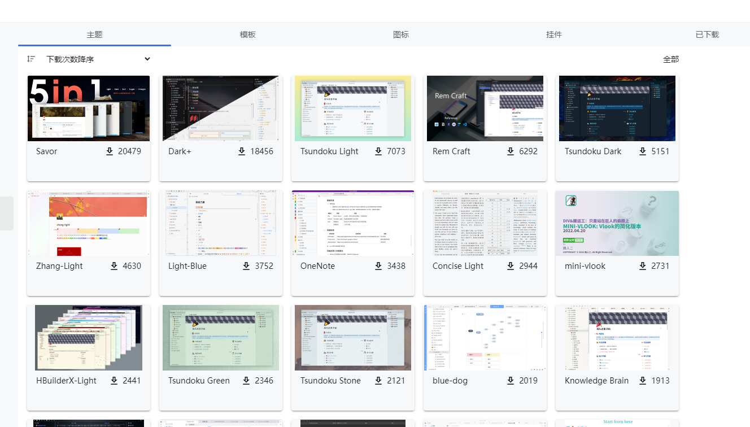750x427 pixels.
Task: Switch to the 模板 tab
Action: [248, 34]
